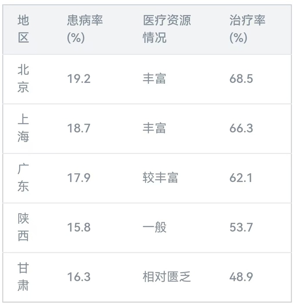
Task: Click the 48.9 treatment rate value
Action: (x=241, y=277)
